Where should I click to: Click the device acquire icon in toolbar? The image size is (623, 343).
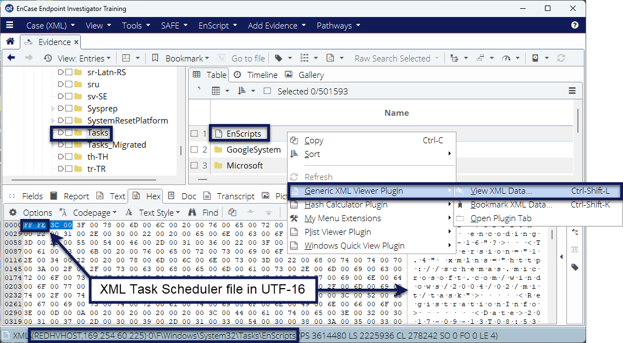click(x=535, y=58)
